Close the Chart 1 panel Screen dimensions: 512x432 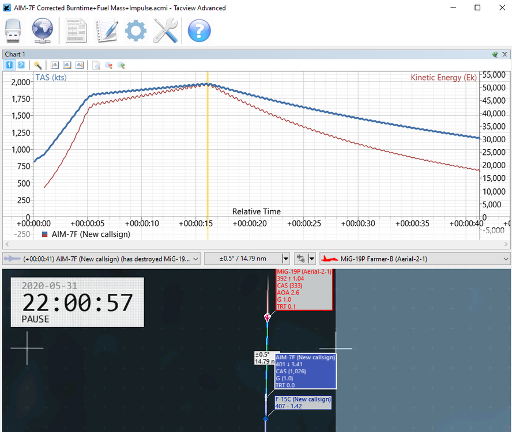[x=505, y=55]
